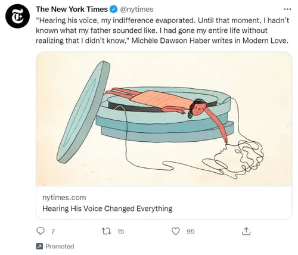Like the tweet with the heart icon
The width and height of the screenshot is (298, 255).
(176, 231)
